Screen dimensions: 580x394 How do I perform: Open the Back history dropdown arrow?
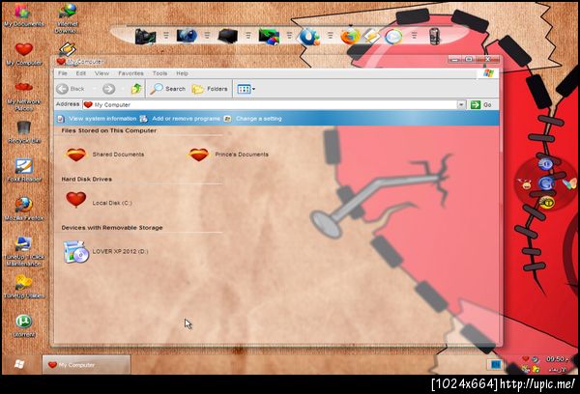[94, 89]
